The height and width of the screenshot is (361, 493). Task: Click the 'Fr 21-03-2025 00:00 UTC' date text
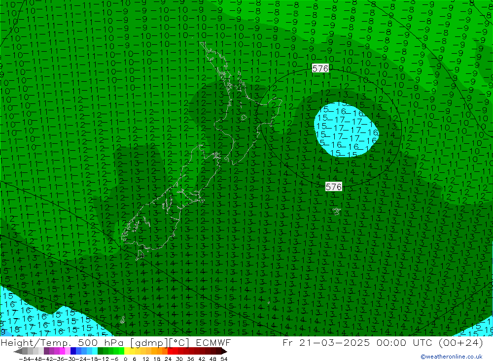pos(358,342)
